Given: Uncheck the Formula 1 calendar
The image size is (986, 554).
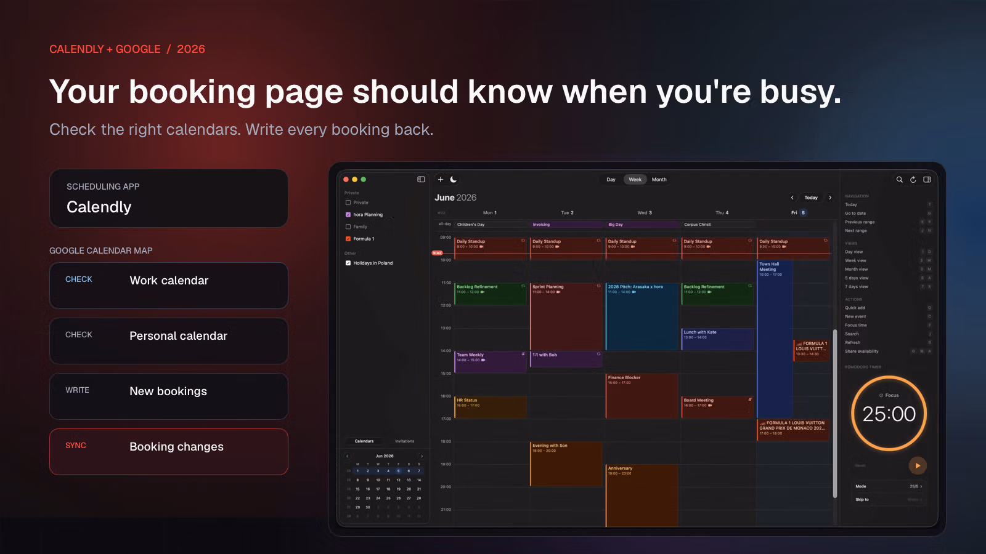Looking at the screenshot, I should (348, 239).
